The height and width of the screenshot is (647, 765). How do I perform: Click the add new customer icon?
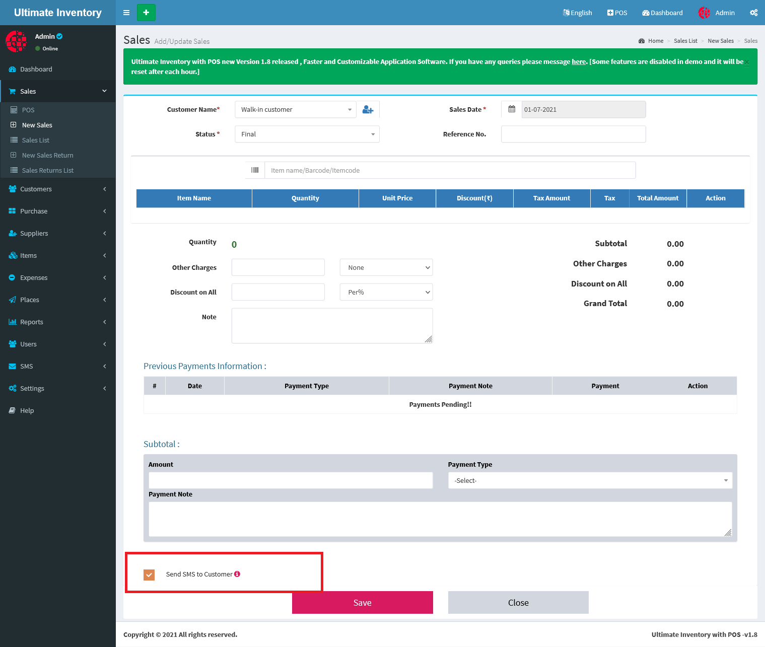[368, 109]
